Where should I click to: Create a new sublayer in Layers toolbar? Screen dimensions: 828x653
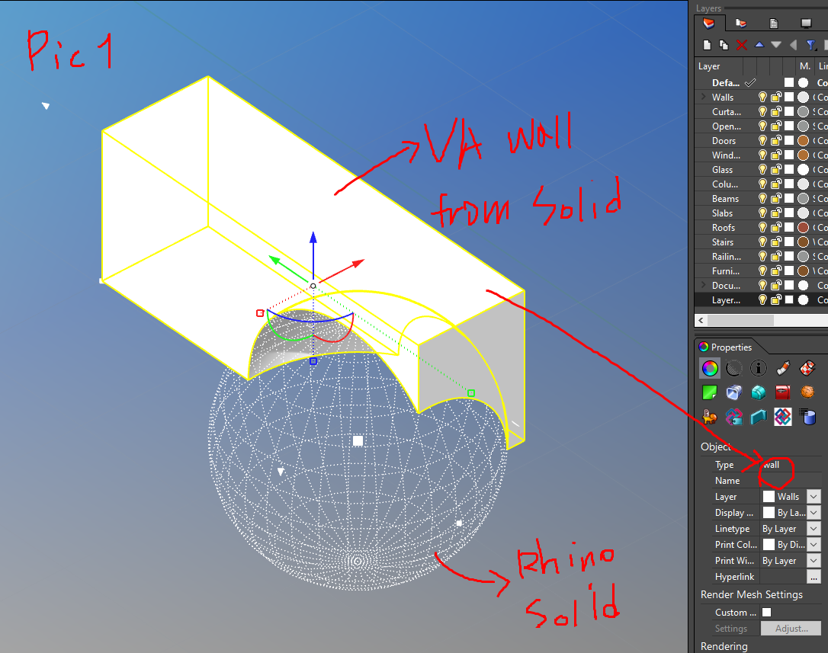tap(724, 46)
